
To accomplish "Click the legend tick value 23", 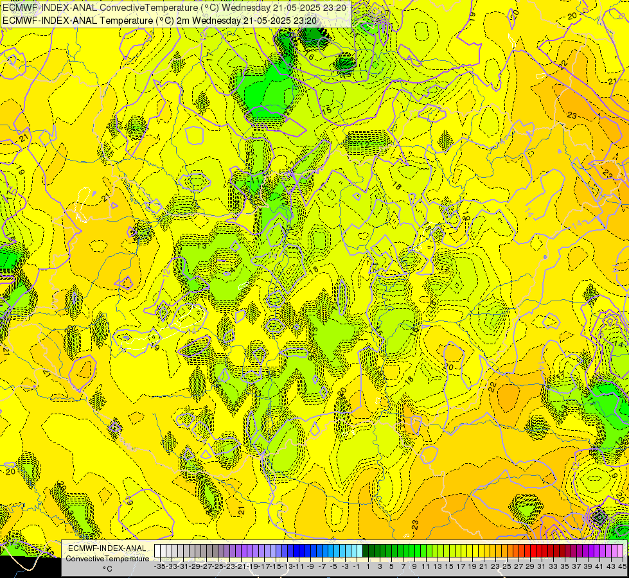I will tap(495, 567).
